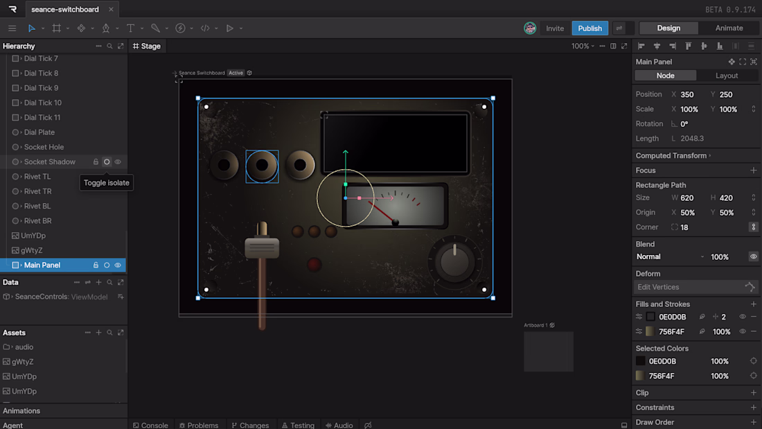
Task: Select the arrow Select tool
Action: pos(32,28)
